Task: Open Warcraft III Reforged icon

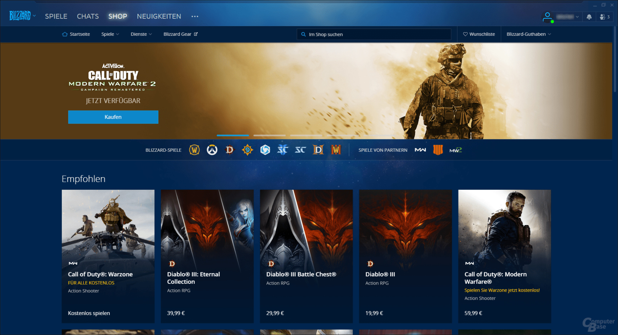Action: pyautogui.click(x=336, y=150)
